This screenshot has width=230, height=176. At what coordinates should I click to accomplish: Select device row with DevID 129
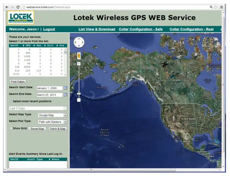pyautogui.click(x=37, y=67)
